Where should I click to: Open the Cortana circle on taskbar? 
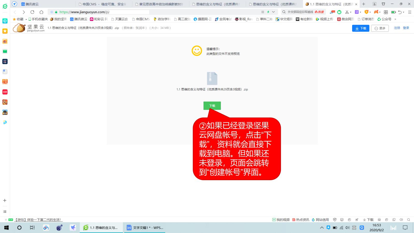pyautogui.click(x=19, y=228)
